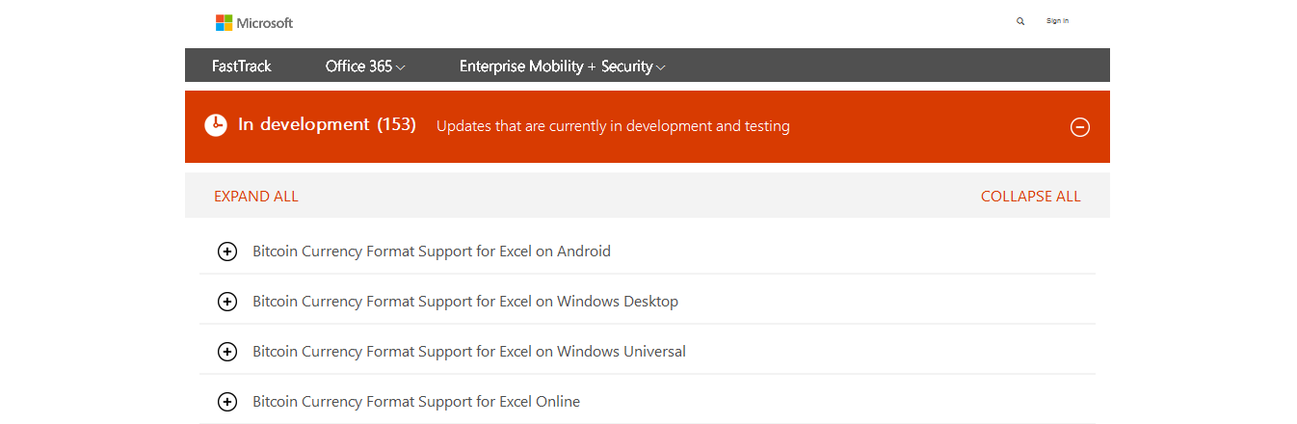Expand the Excel on Windows Universal plus icon
Image resolution: width=1297 pixels, height=424 pixels.
click(x=227, y=352)
